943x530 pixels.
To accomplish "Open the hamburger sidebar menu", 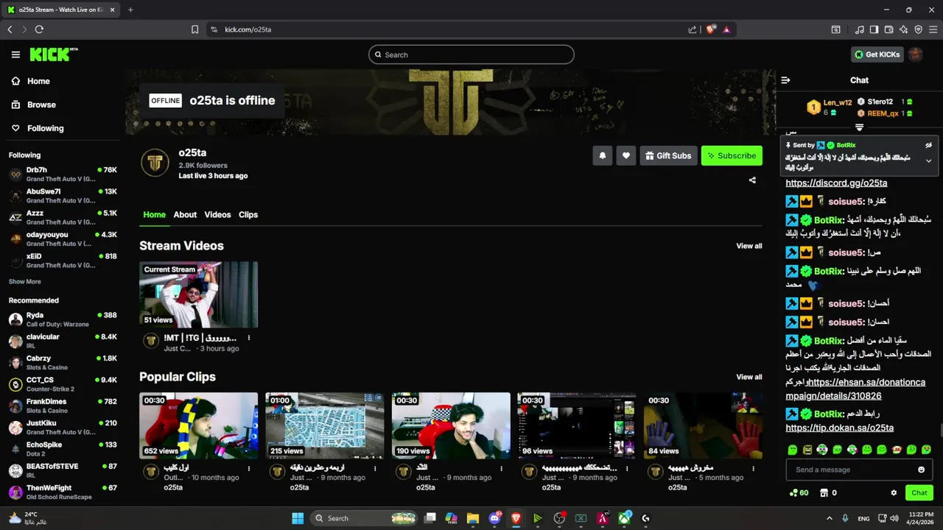I will point(15,54).
